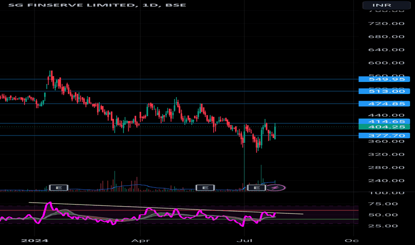Click the 600.00 price axis value
The image size is (415, 245).
(386, 63)
